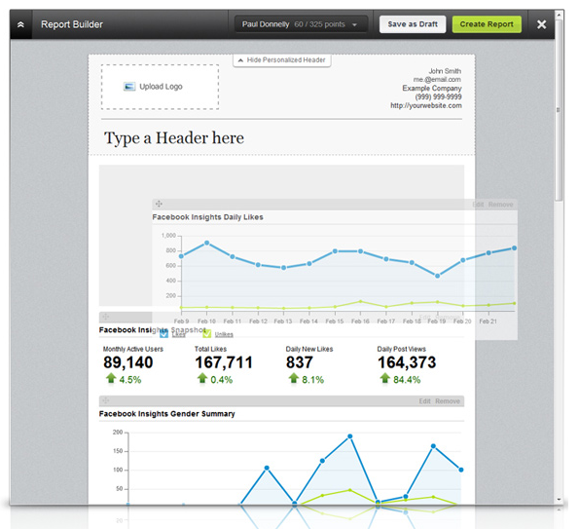Click Report Builder title text
The width and height of the screenshot is (579, 529).
pyautogui.click(x=72, y=24)
